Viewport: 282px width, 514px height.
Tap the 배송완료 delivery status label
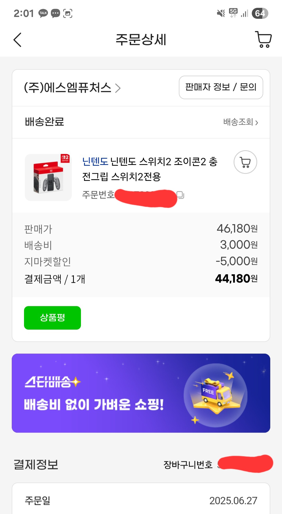click(x=45, y=122)
